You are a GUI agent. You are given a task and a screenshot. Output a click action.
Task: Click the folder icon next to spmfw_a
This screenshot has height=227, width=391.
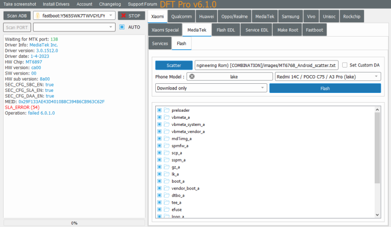tap(166, 145)
